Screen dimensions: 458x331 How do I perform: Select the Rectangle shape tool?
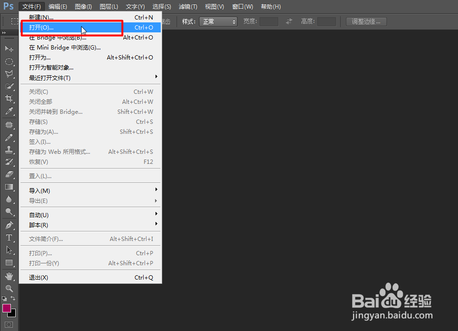[x=9, y=262]
